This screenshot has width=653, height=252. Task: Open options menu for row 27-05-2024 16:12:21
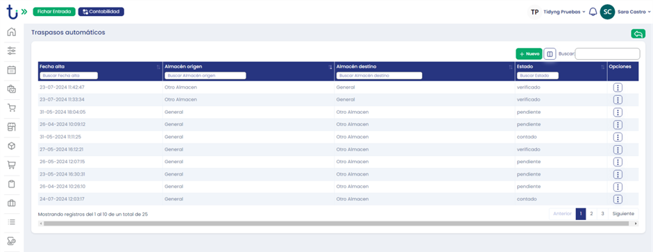pyautogui.click(x=618, y=149)
